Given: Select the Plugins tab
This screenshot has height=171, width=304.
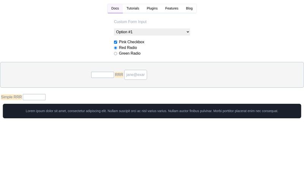Looking at the screenshot, I should tap(152, 8).
